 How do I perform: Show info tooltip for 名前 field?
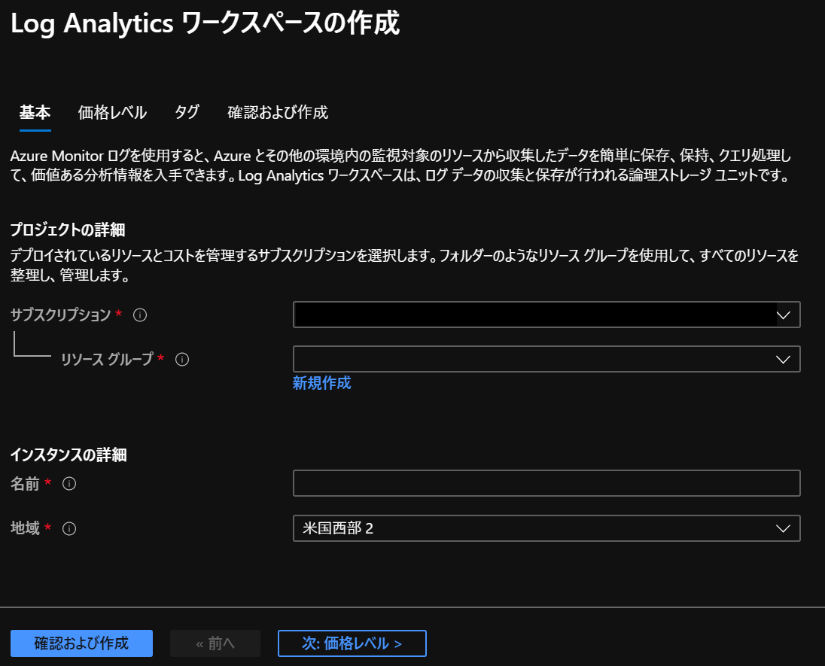coord(69,483)
